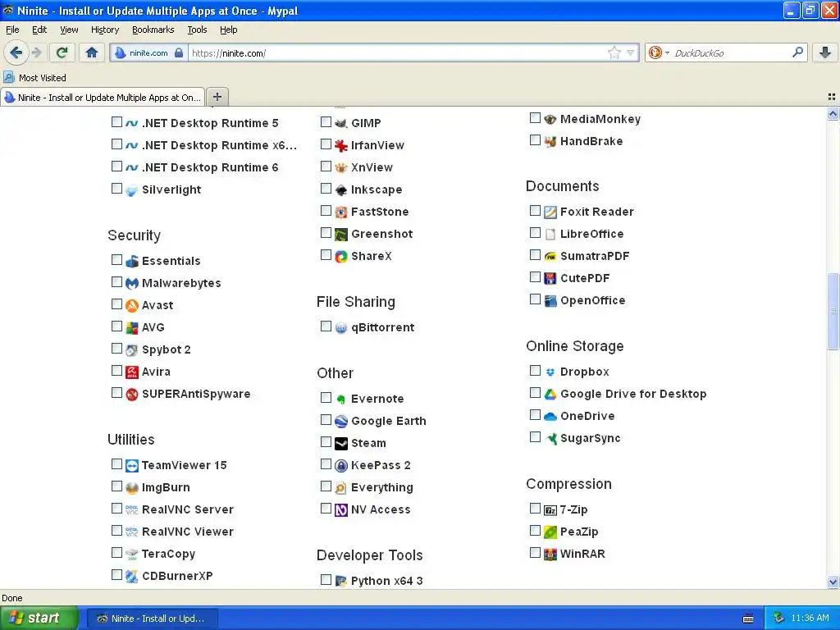840x630 pixels.
Task: Open the search engine selector dropdown
Action: pos(659,52)
